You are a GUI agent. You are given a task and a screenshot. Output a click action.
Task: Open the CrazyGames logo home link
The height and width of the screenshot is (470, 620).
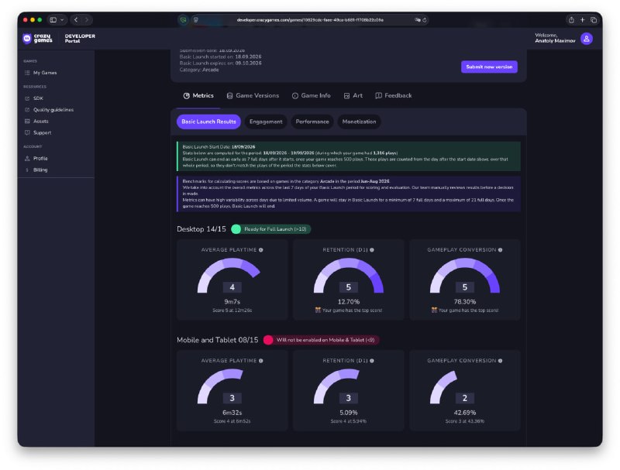pyautogui.click(x=37, y=38)
